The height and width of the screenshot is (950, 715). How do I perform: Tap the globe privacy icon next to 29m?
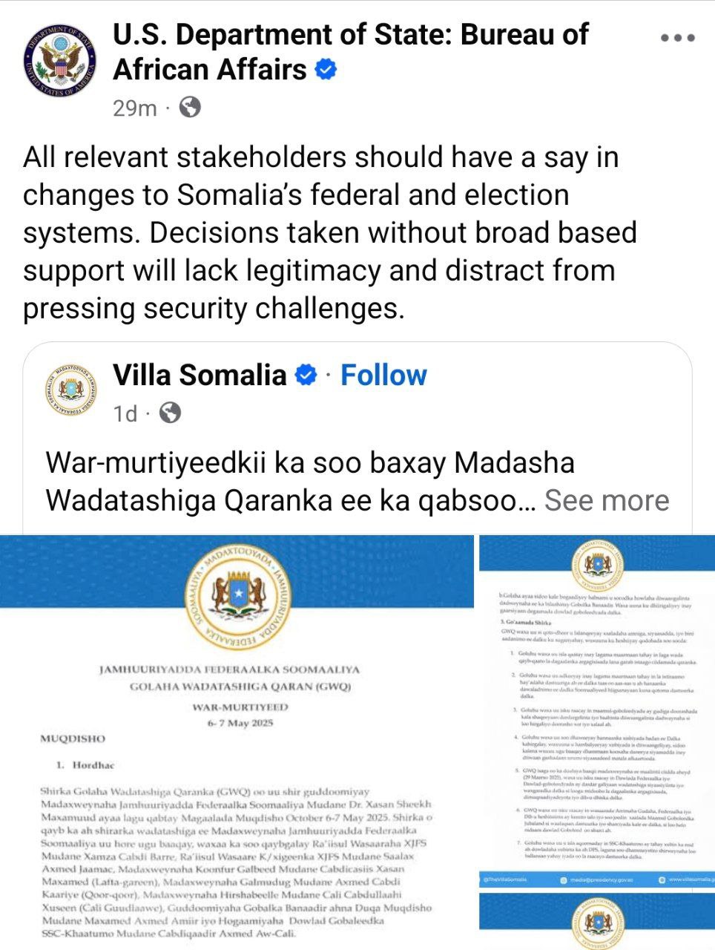(x=190, y=108)
